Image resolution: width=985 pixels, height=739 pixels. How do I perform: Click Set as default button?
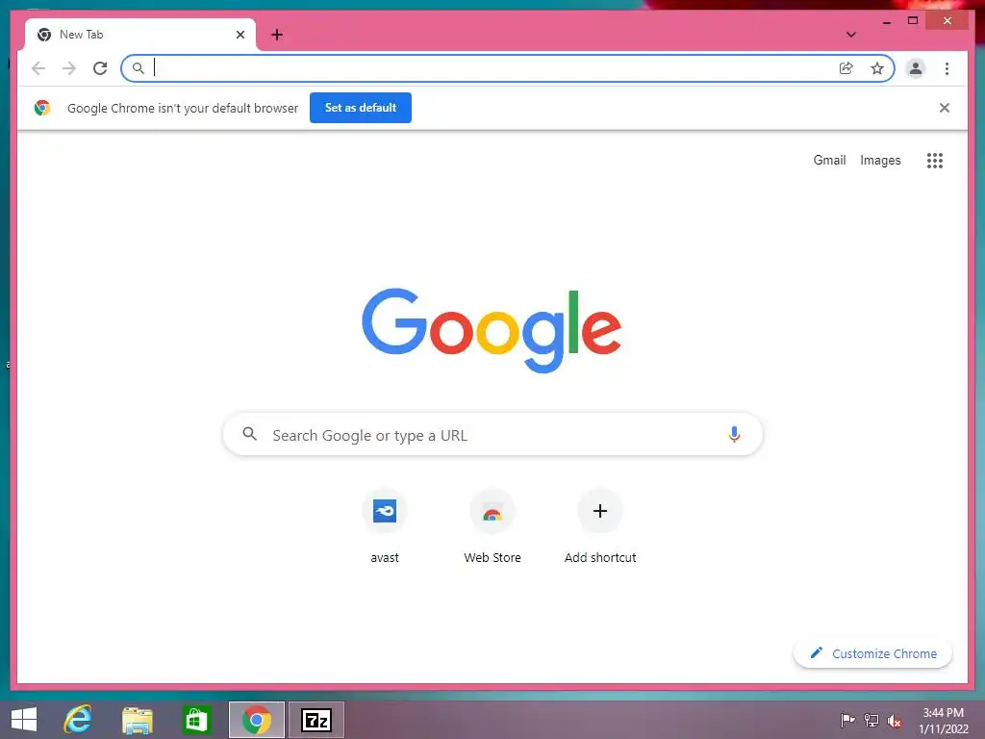[361, 108]
